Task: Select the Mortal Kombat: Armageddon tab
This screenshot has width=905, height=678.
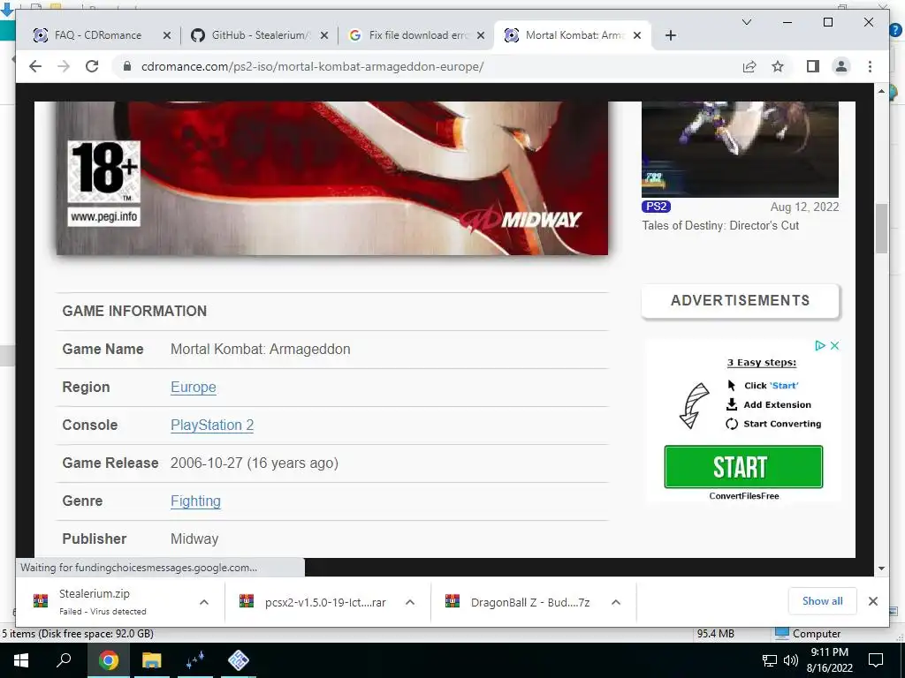Action: [572, 35]
